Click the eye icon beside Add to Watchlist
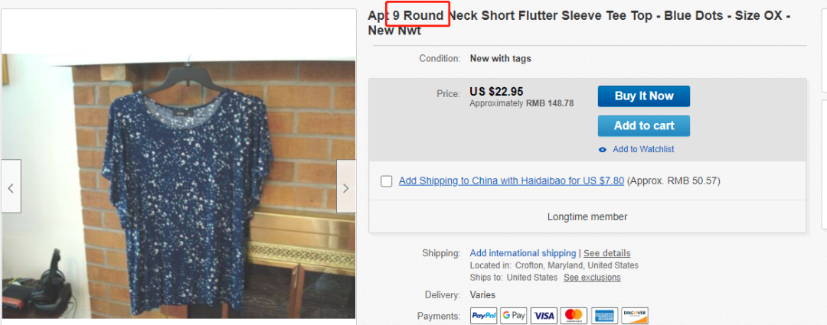 603,150
